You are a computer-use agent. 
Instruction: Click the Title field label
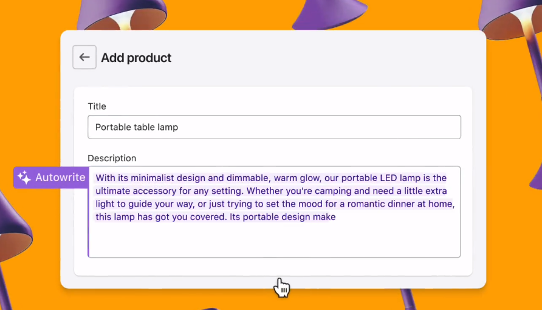[97, 106]
